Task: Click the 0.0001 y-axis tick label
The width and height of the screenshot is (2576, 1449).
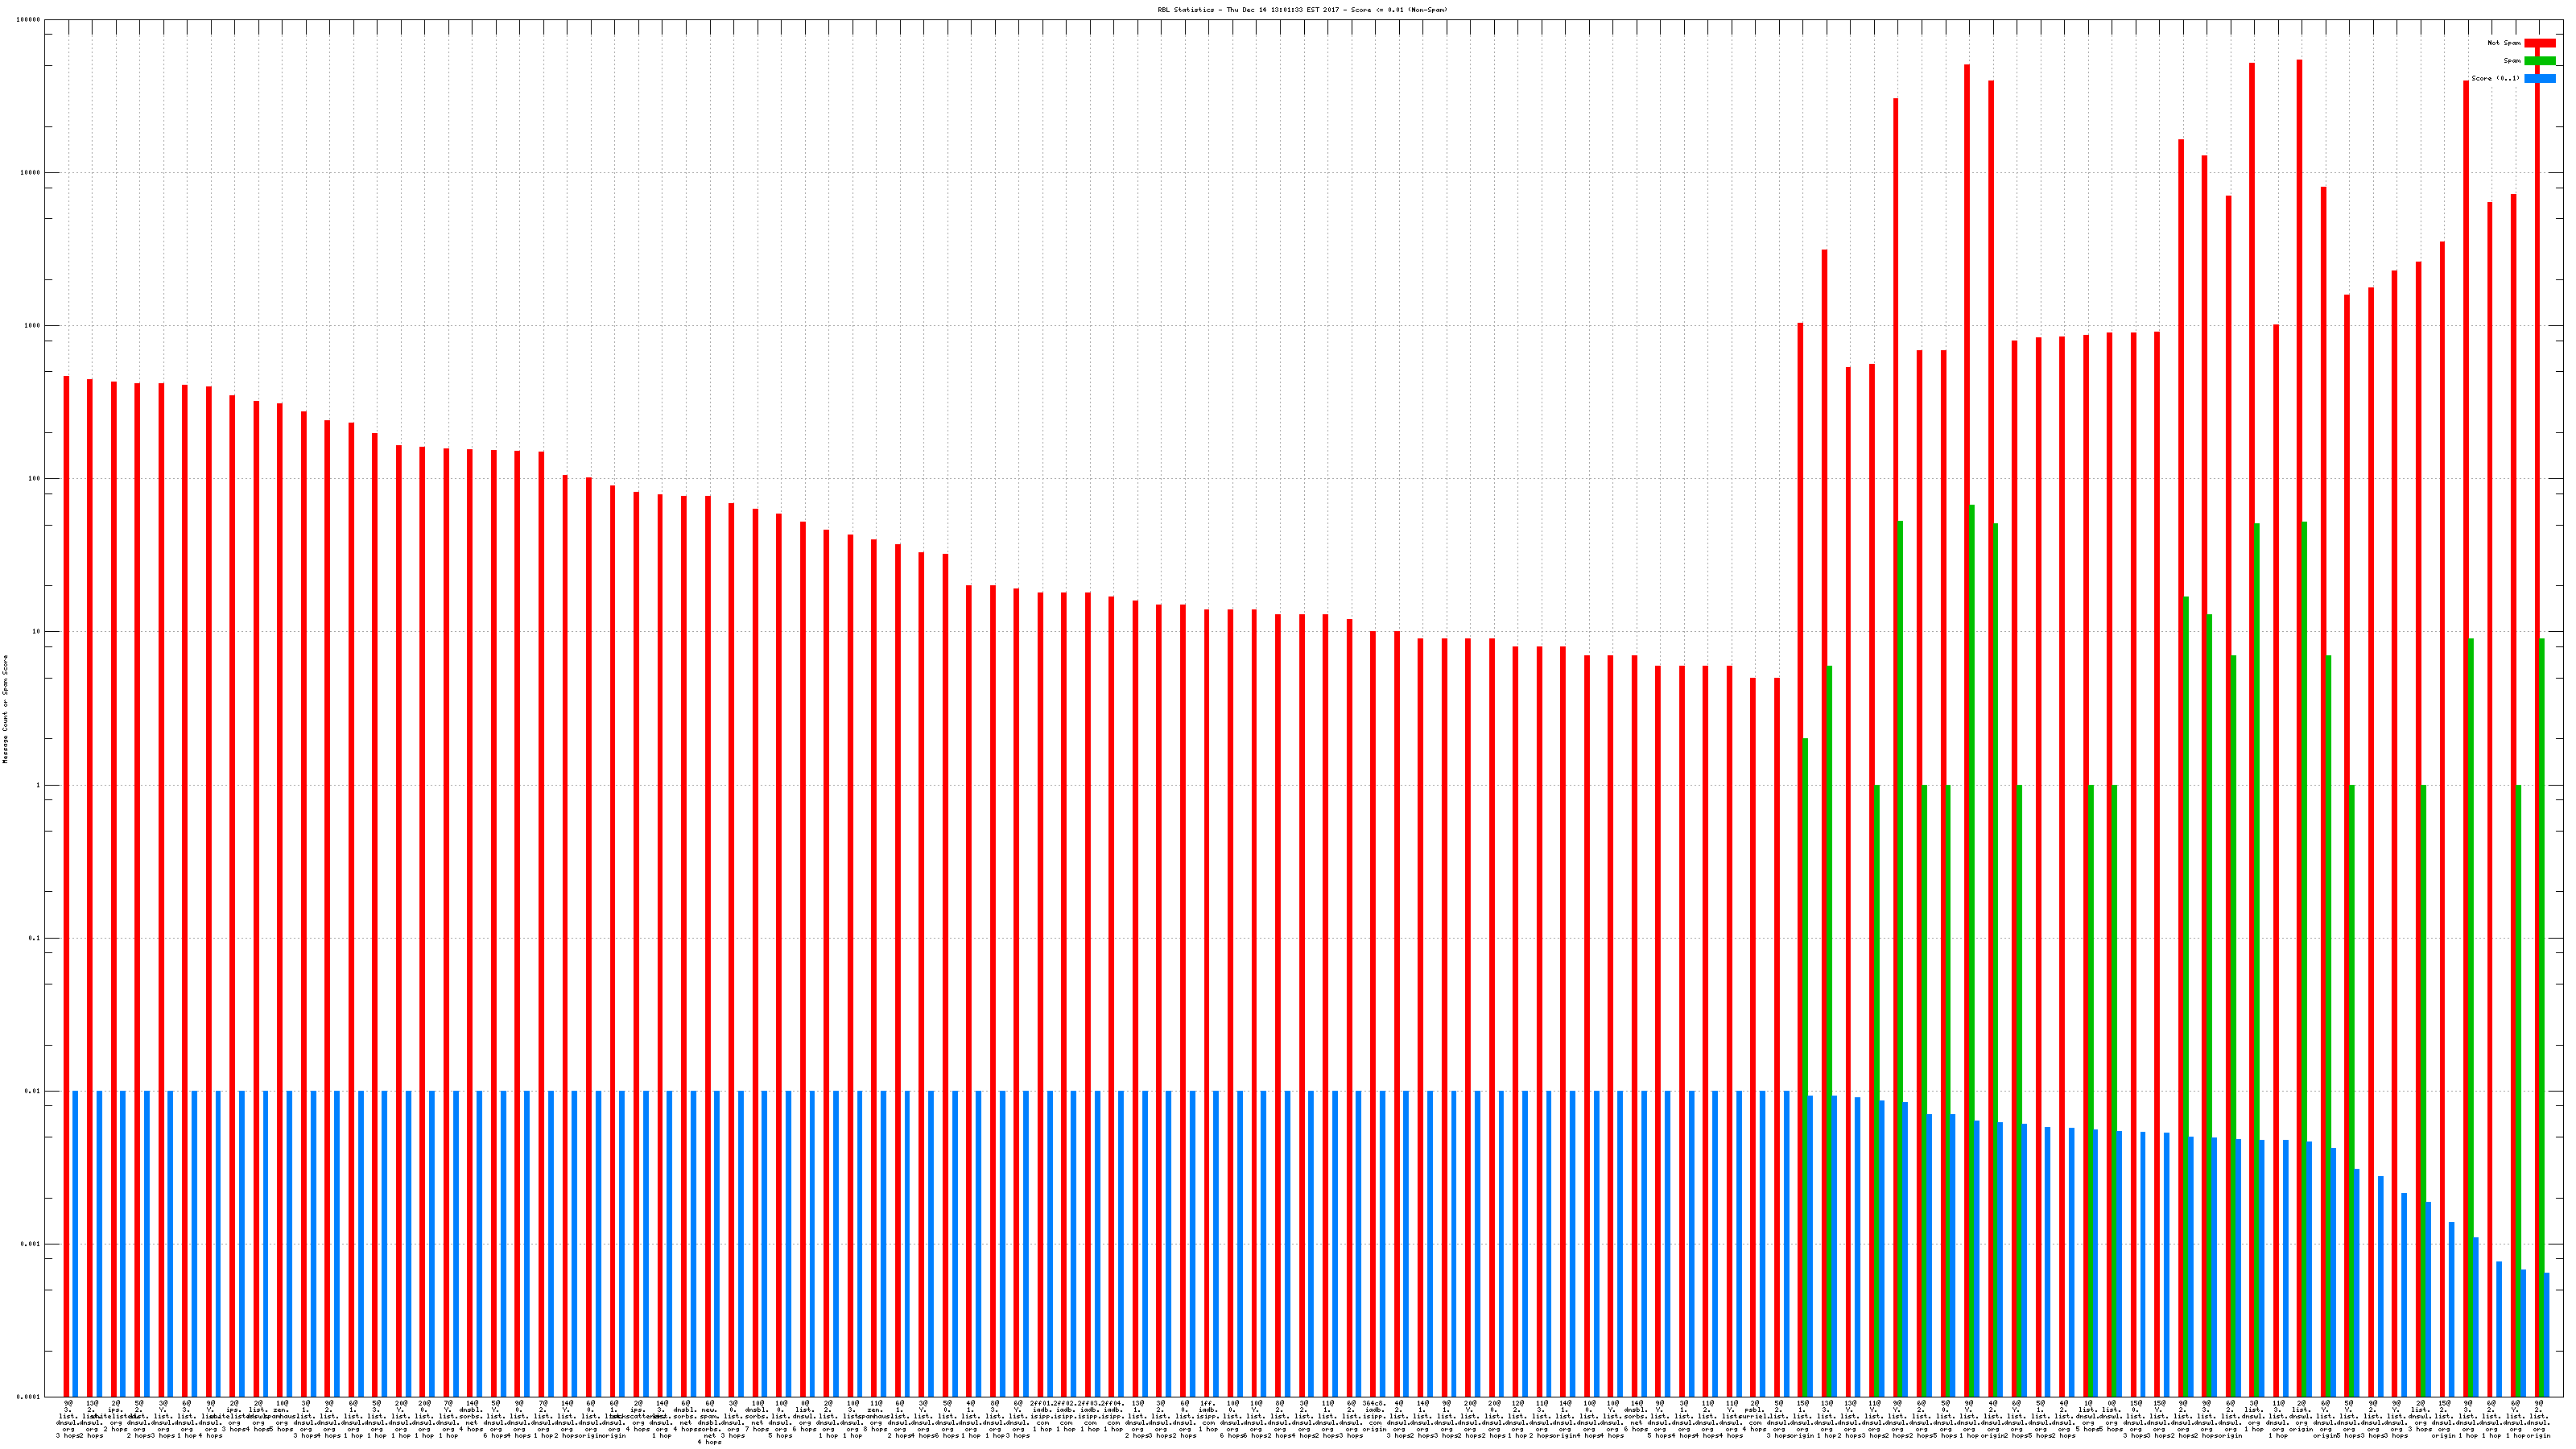Action: pos(29,1397)
